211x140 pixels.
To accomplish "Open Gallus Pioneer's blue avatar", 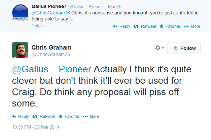I will (x=20, y=12).
